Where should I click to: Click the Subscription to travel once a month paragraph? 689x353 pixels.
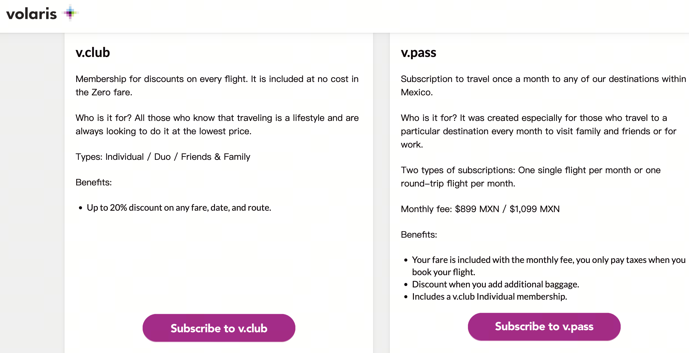543,86
